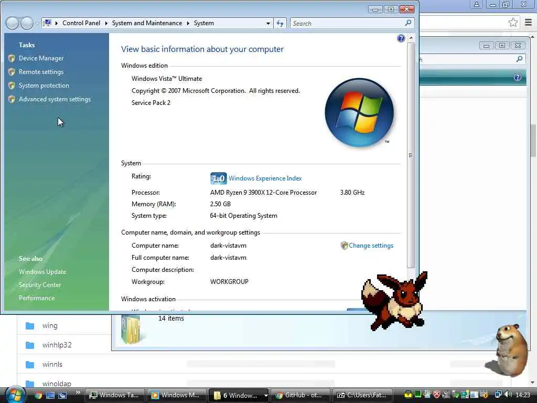Click the Forward navigation button
Viewport: 537px width, 403px height.
click(x=27, y=23)
